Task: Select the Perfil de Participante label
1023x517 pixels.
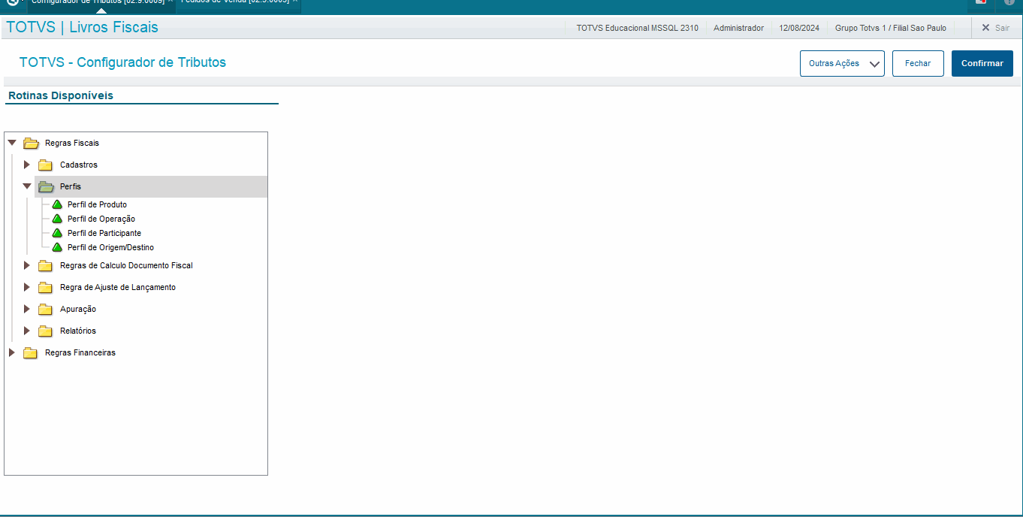Action: coord(104,233)
